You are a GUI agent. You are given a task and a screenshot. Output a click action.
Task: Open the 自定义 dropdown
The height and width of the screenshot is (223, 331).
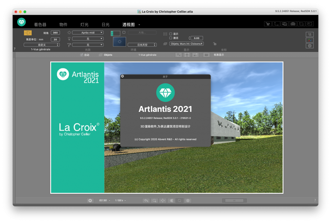pyautogui.click(x=42, y=45)
